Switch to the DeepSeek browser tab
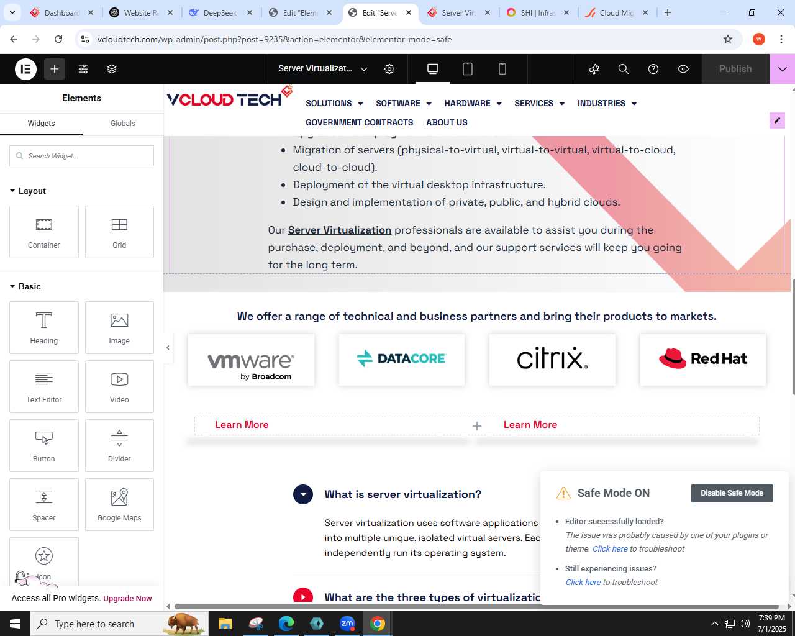 click(x=220, y=12)
